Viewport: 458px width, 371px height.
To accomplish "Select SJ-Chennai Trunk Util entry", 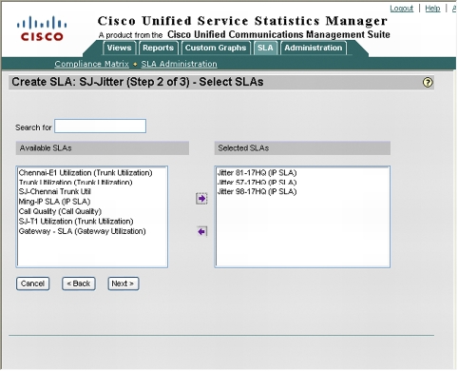I will (55, 191).
